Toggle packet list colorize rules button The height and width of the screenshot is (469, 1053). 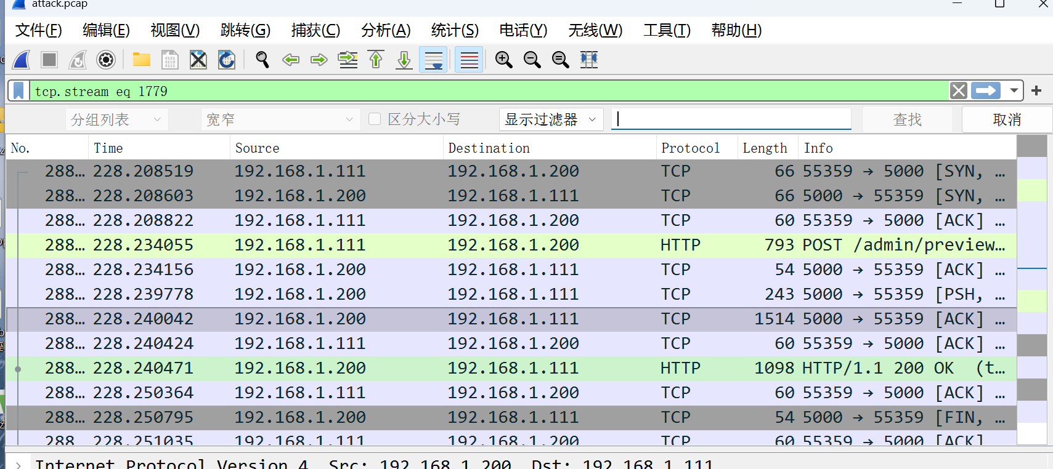click(469, 60)
